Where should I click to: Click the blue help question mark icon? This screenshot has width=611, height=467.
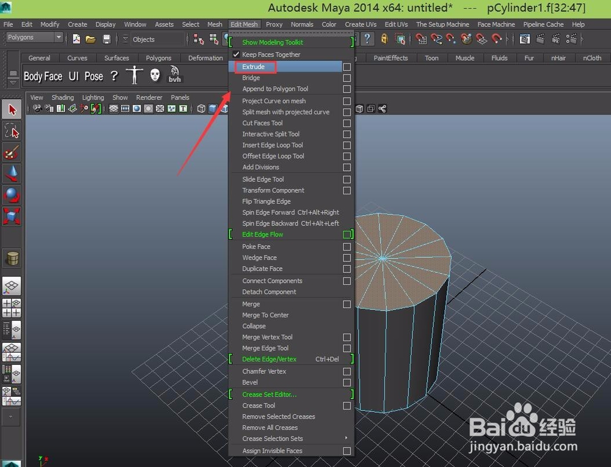click(x=367, y=39)
